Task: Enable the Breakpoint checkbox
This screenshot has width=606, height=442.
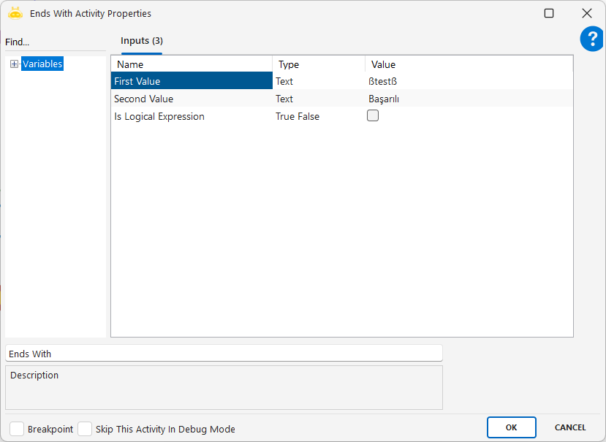Action: coord(17,429)
